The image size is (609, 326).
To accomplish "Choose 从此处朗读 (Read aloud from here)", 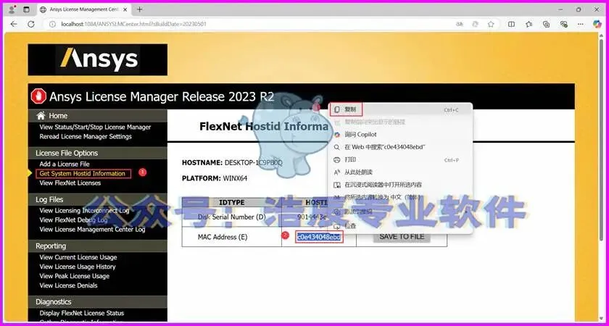I will click(400, 172).
